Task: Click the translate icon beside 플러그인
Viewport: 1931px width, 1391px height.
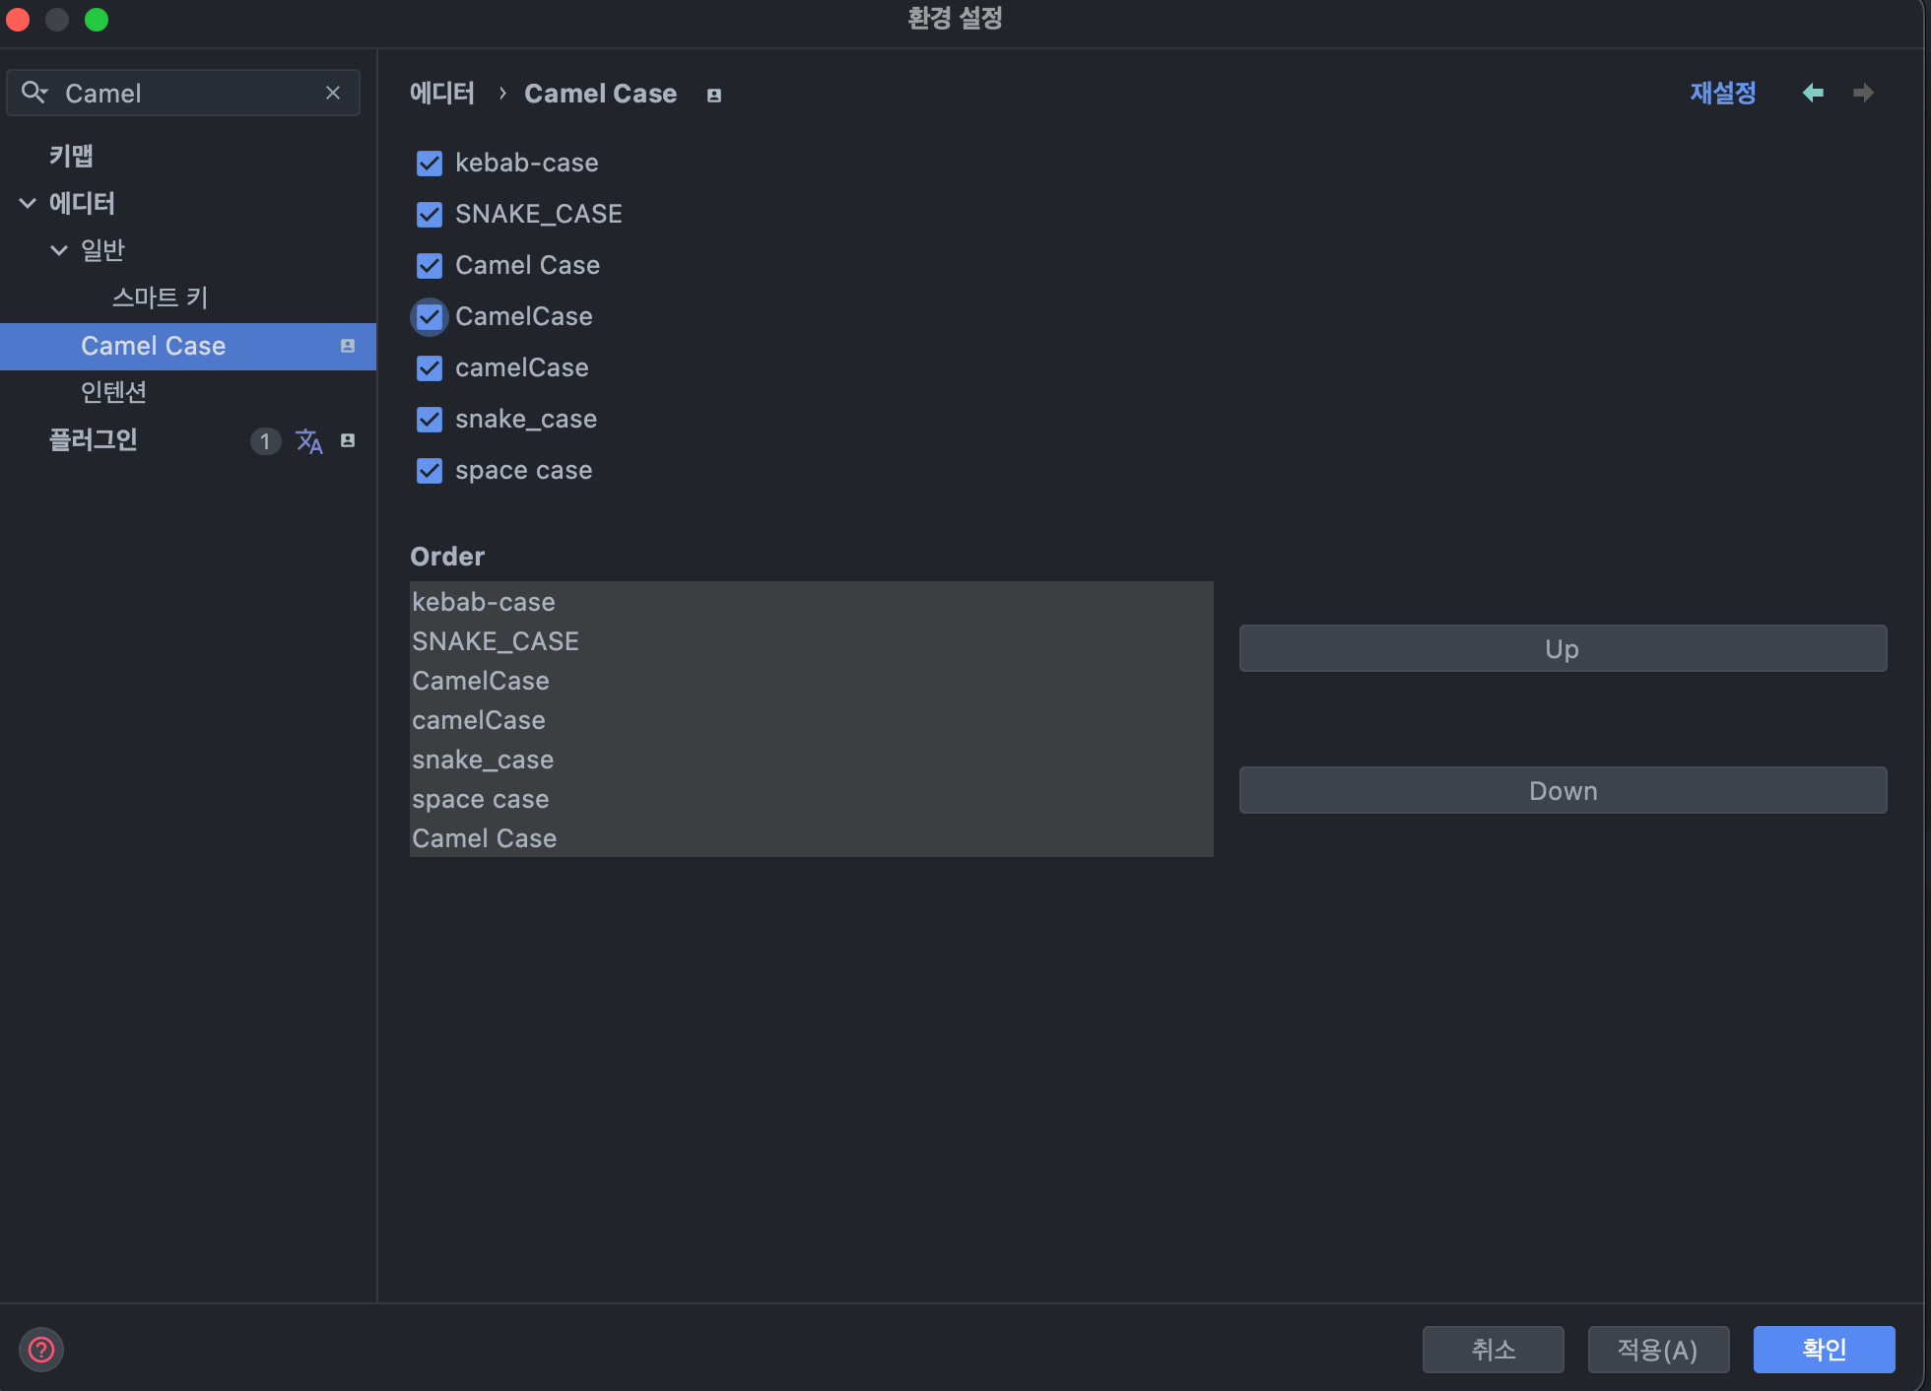Action: coord(308,441)
